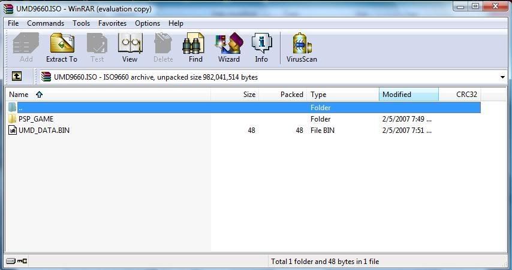Click the Extract To toolbar icon
512x270 pixels.
pyautogui.click(x=62, y=48)
